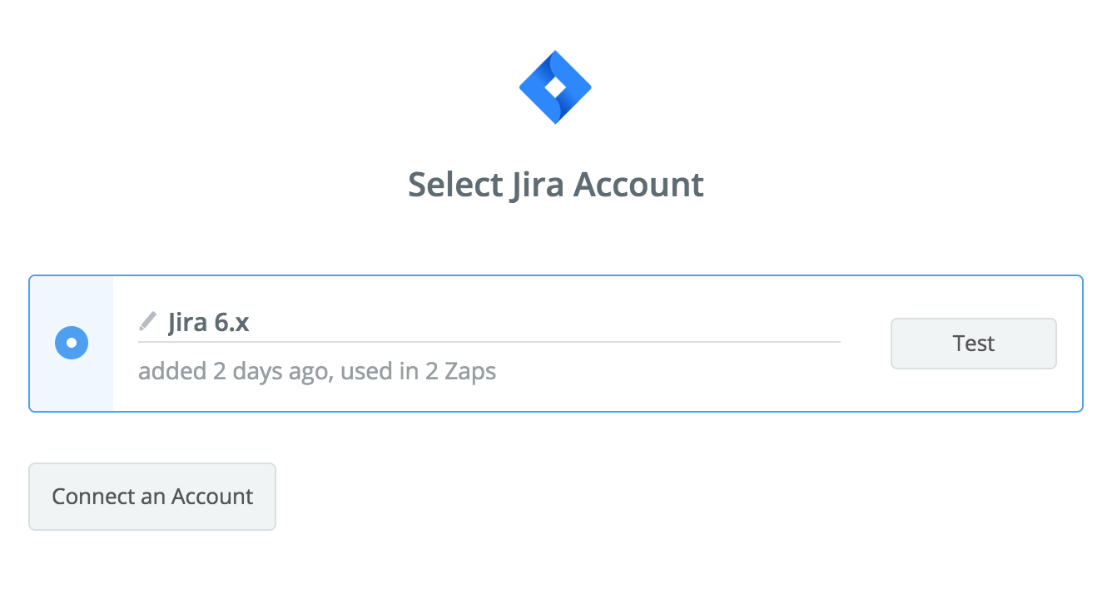Click the underline below the account name

tap(489, 341)
